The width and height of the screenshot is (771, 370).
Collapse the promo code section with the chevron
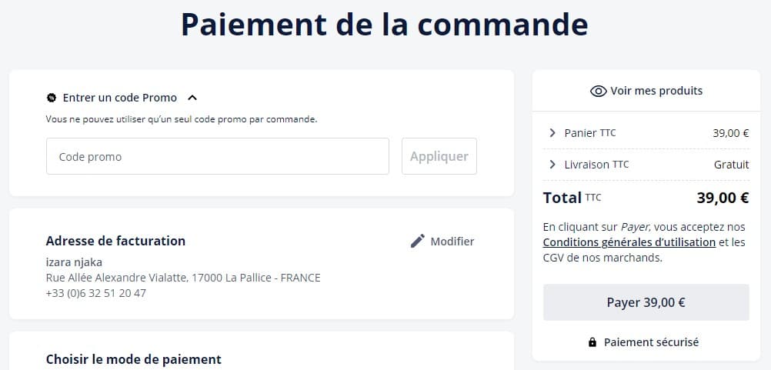coord(192,98)
